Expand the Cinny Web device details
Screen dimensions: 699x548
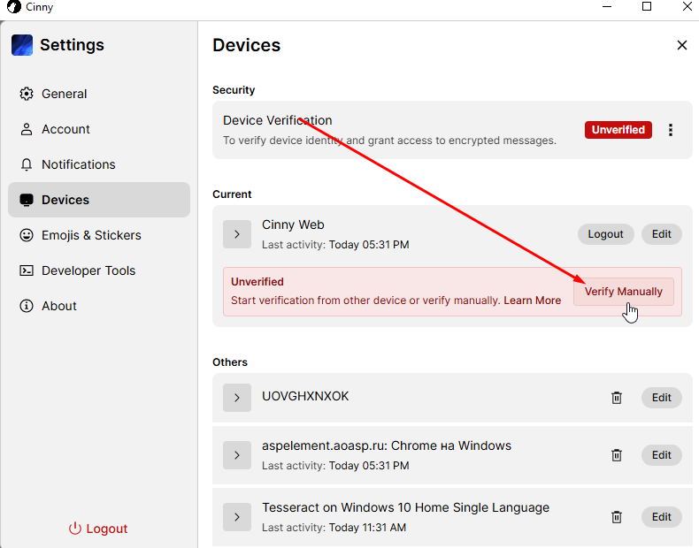coord(237,234)
